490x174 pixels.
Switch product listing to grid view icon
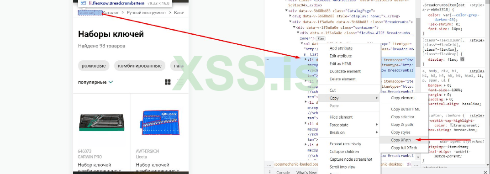[x=168, y=82]
